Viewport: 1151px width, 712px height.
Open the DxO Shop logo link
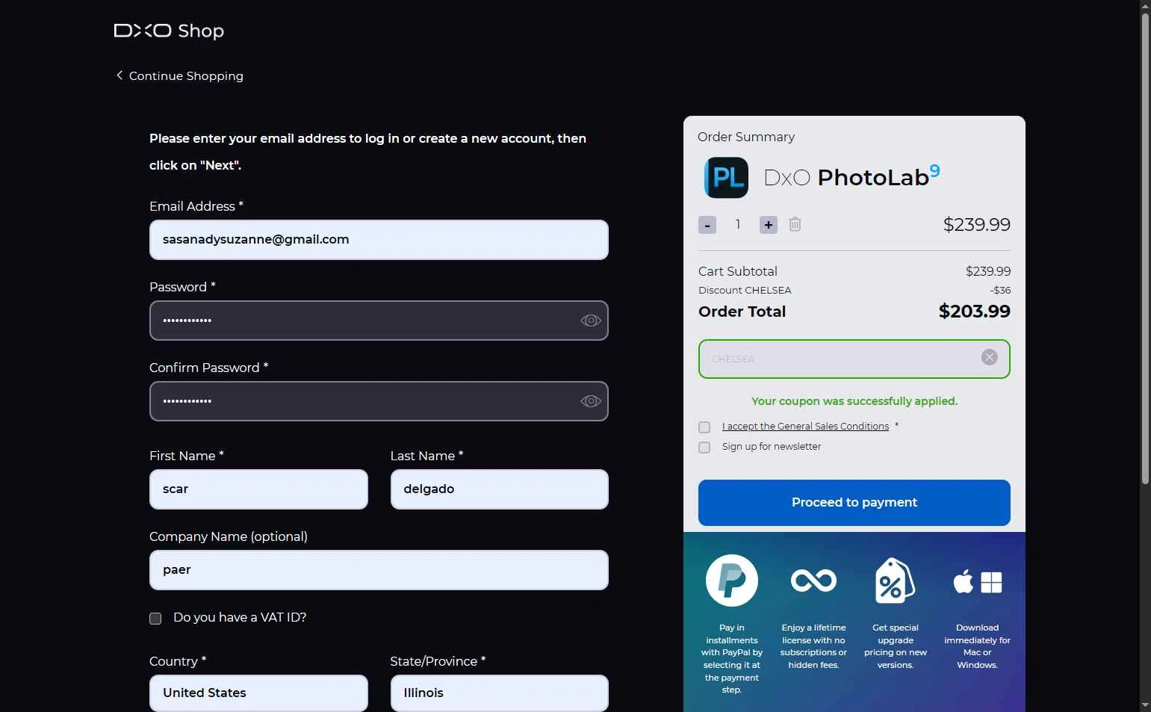point(169,31)
